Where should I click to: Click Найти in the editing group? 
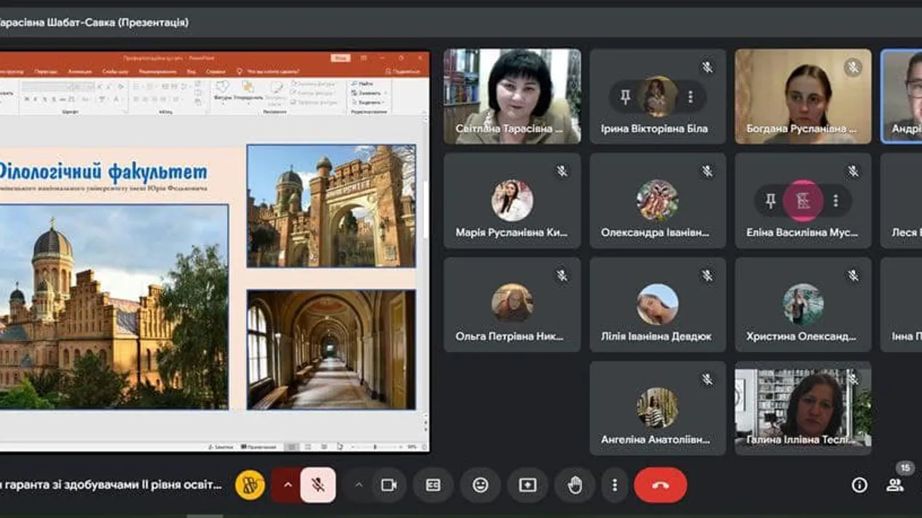[362, 84]
